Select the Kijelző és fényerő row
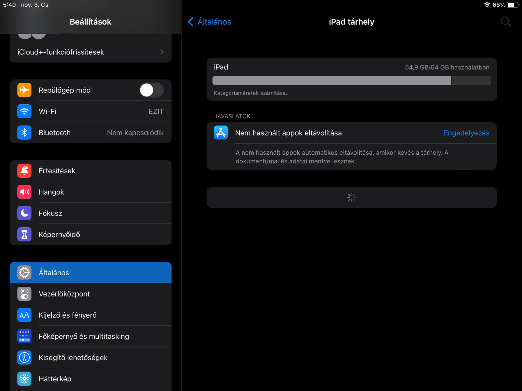This screenshot has width=522, height=391. [91, 315]
